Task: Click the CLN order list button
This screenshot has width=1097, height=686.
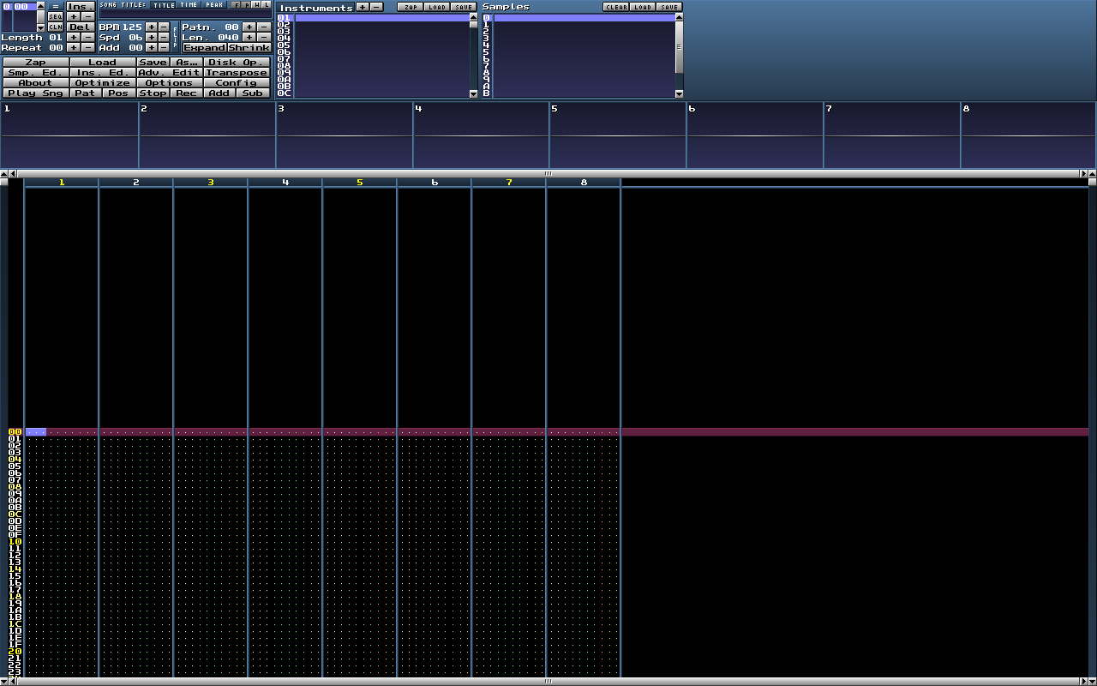Action: 56,27
